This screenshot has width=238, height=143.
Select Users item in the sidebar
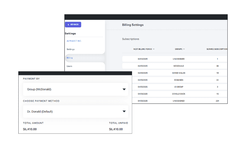point(69,66)
